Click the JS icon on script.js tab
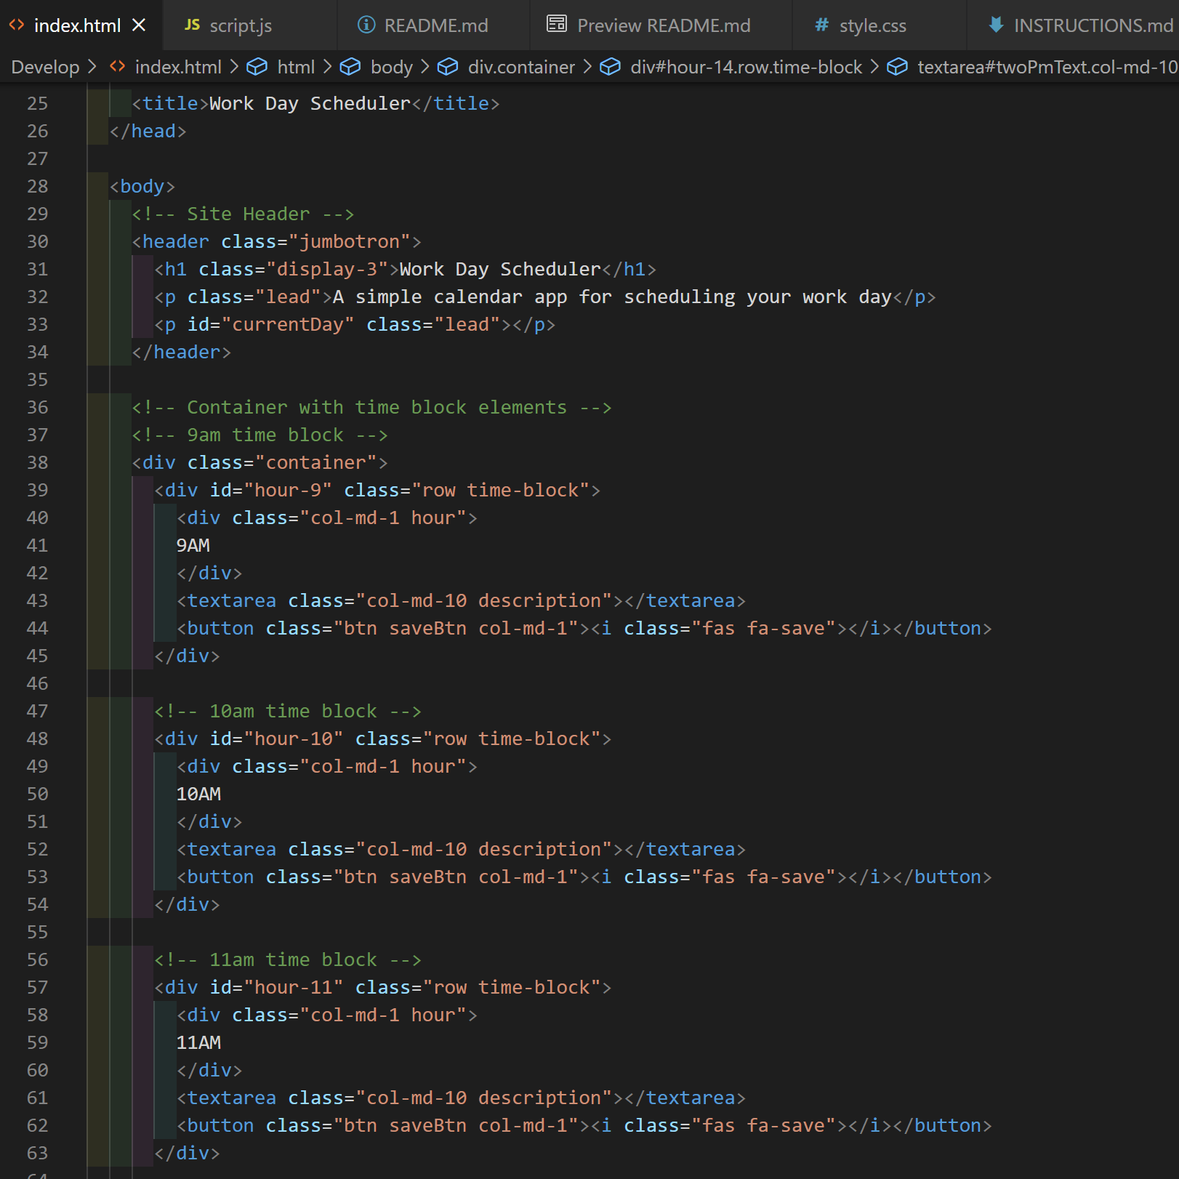This screenshot has height=1179, width=1179. 192,25
